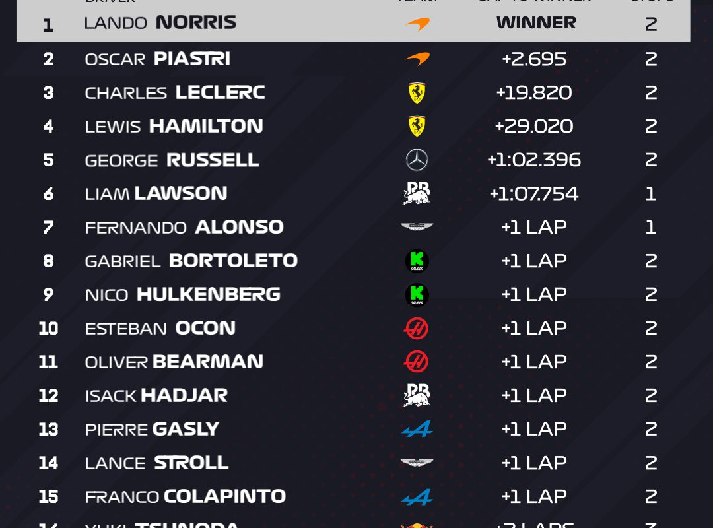Viewport: 713px width, 528px height.
Task: Select Liam Lawson's pit stop count
Action: point(651,193)
